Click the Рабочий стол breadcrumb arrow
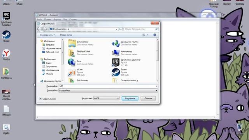Image resolution: width=249 pixels, height=140 pixels. (69, 29)
